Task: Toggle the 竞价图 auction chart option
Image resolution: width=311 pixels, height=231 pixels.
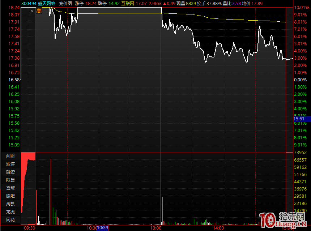Action: point(65,3)
